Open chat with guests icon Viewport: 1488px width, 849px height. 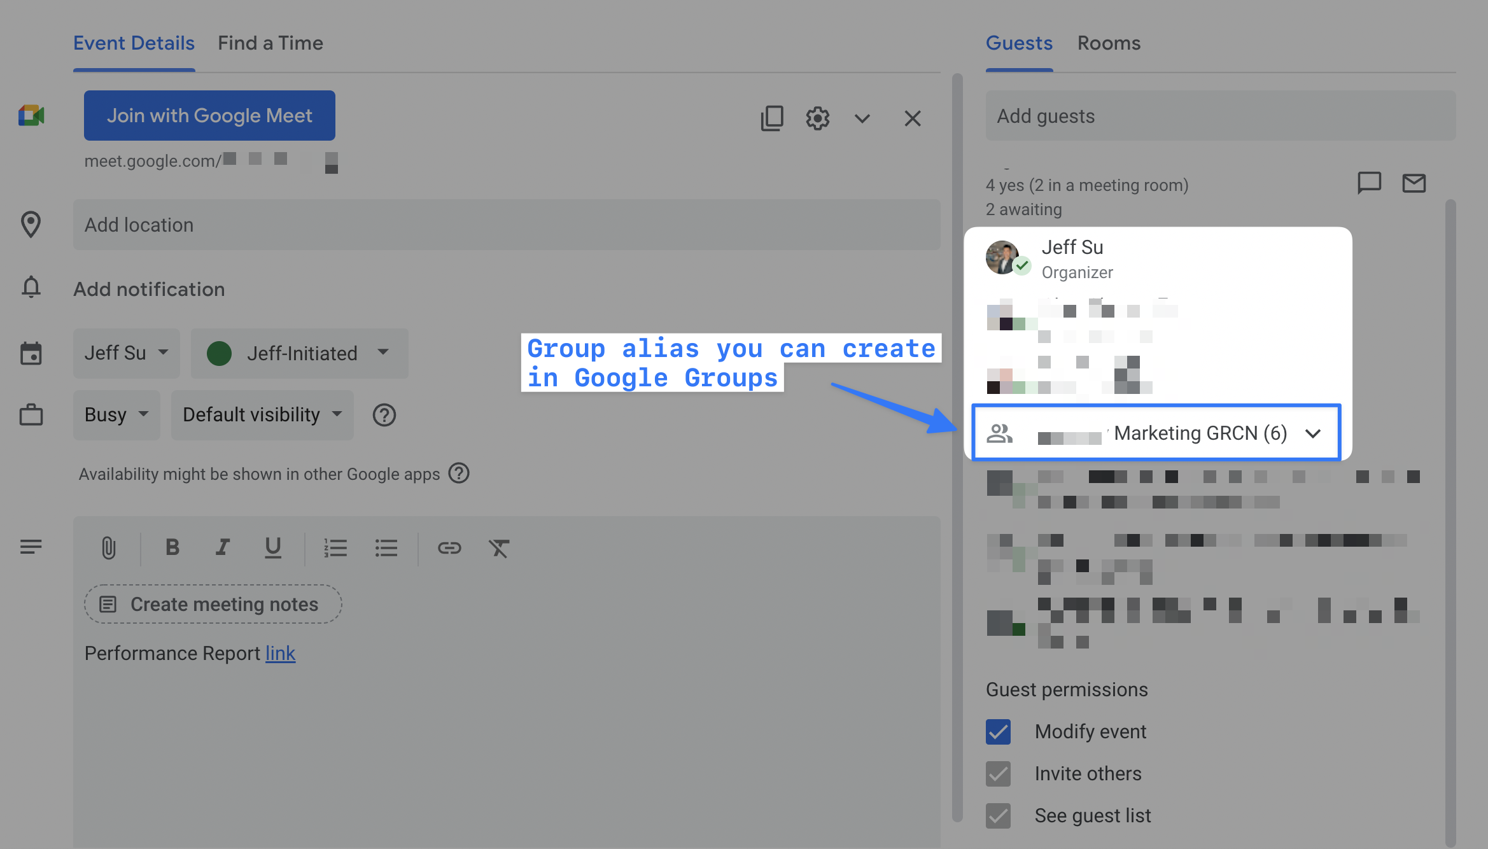coord(1370,183)
